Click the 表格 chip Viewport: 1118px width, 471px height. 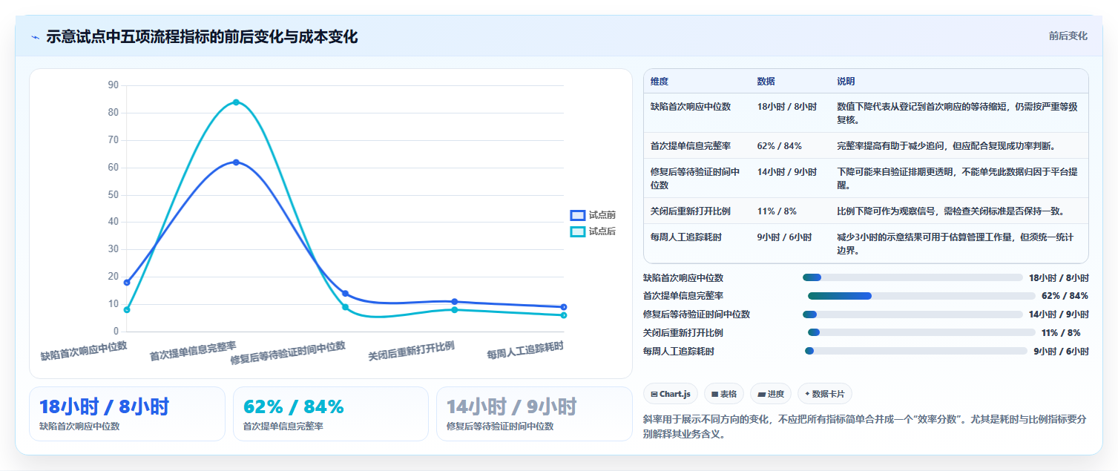point(724,394)
